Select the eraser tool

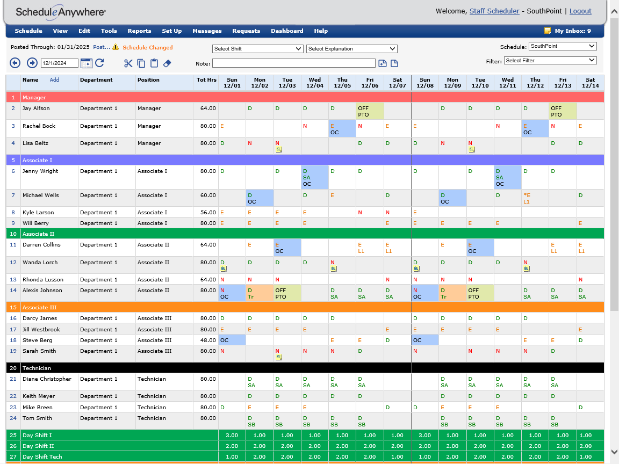coord(167,63)
